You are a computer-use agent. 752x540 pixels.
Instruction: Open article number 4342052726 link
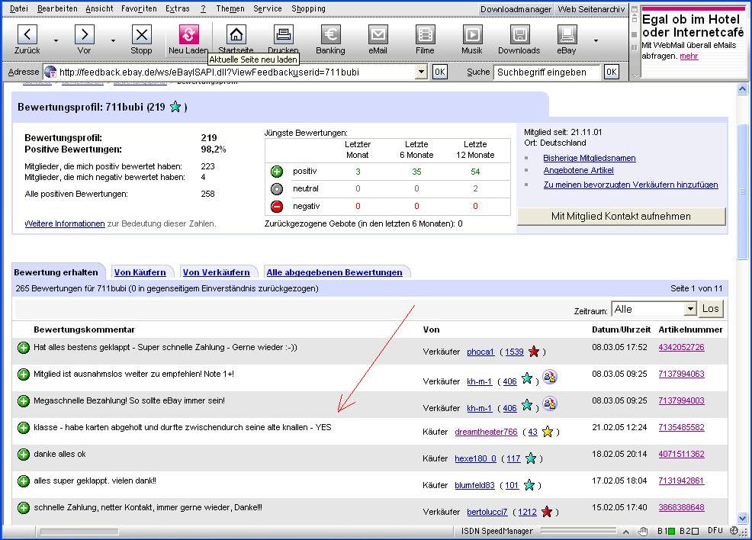pyautogui.click(x=681, y=347)
